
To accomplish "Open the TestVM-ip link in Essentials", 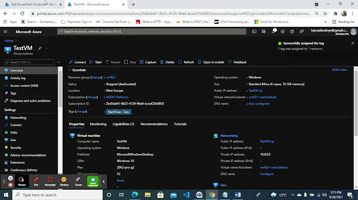I will (x=255, y=91).
